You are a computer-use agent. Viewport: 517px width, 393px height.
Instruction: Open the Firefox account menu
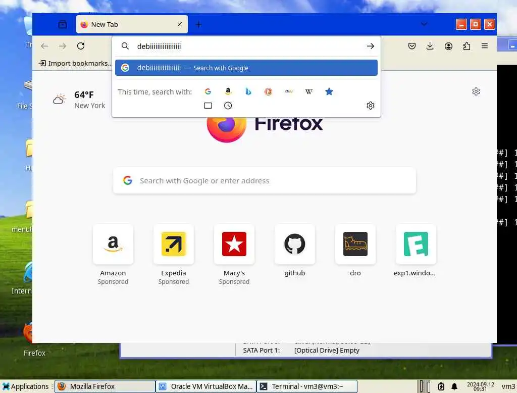point(448,46)
